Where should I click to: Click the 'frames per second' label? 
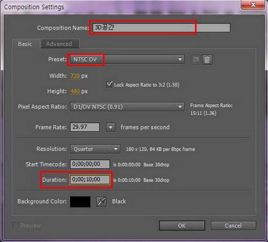coord(145,127)
